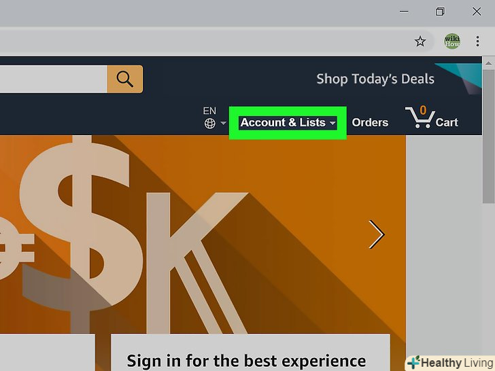Advance the banner with the right chevron
Viewport: 495px width, 371px height.
377,234
